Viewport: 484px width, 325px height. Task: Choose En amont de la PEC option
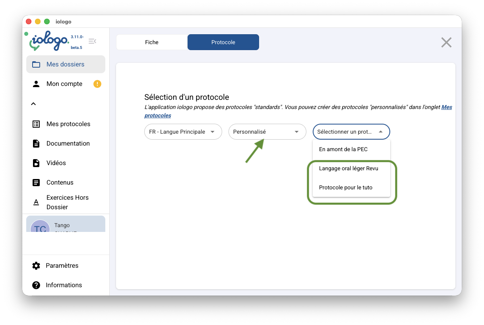coord(343,149)
